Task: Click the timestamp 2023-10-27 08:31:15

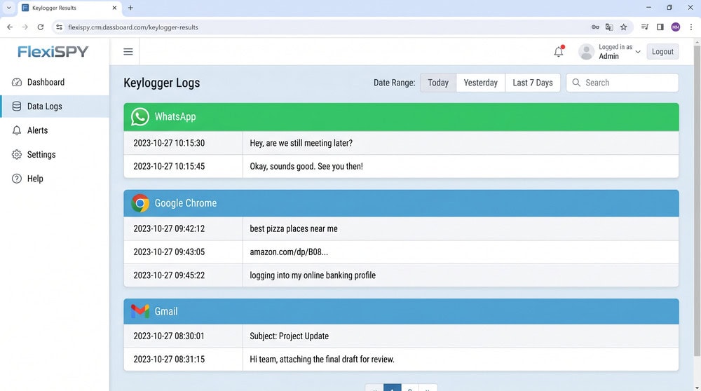Action: [x=169, y=359]
